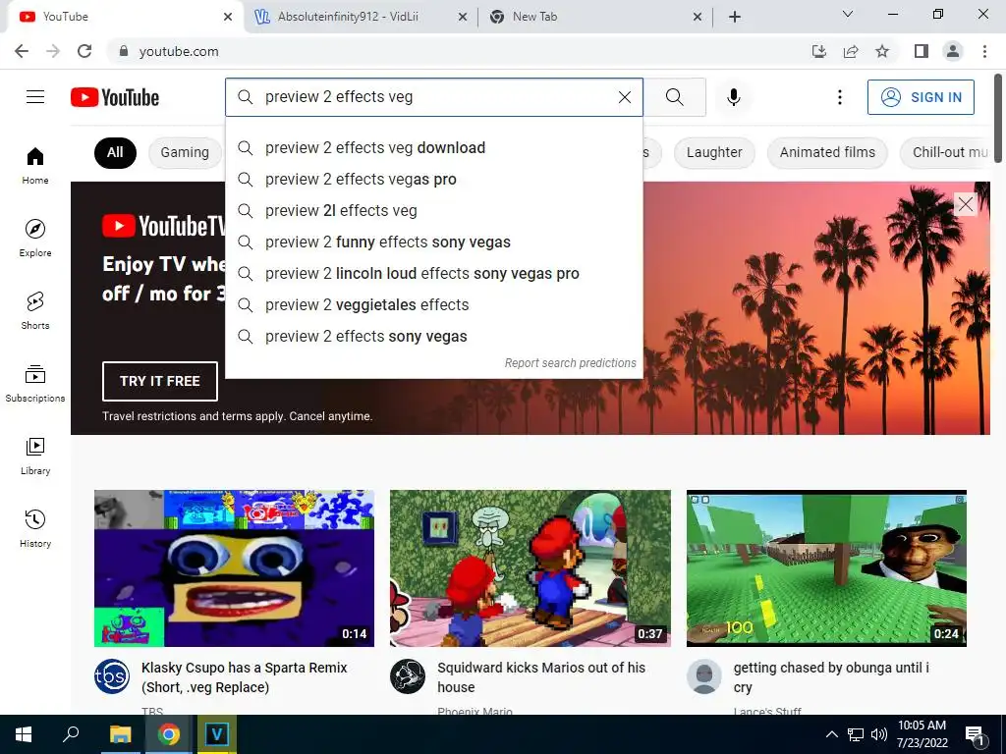Open Shorts in sidebar
1006x754 pixels.
point(35,310)
